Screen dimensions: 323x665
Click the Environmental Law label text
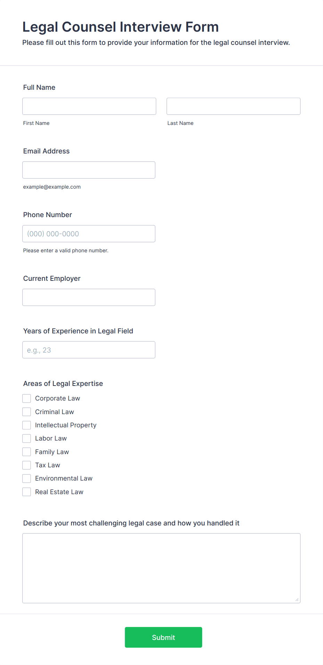pos(64,478)
